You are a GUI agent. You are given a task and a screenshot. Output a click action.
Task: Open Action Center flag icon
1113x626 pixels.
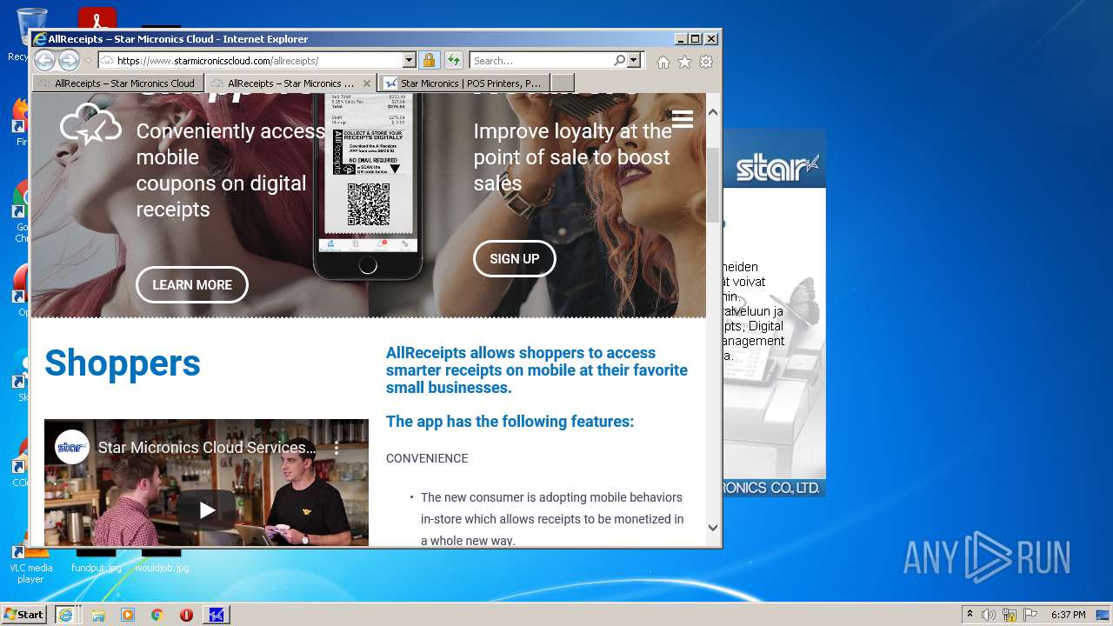click(x=1030, y=615)
